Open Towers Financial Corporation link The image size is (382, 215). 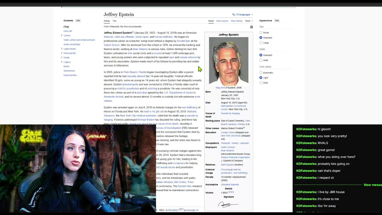click(x=235, y=157)
